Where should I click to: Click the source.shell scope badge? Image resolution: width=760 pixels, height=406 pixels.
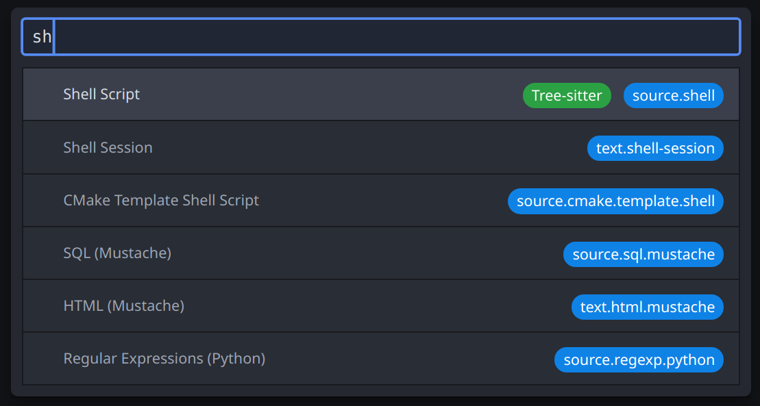pyautogui.click(x=673, y=96)
